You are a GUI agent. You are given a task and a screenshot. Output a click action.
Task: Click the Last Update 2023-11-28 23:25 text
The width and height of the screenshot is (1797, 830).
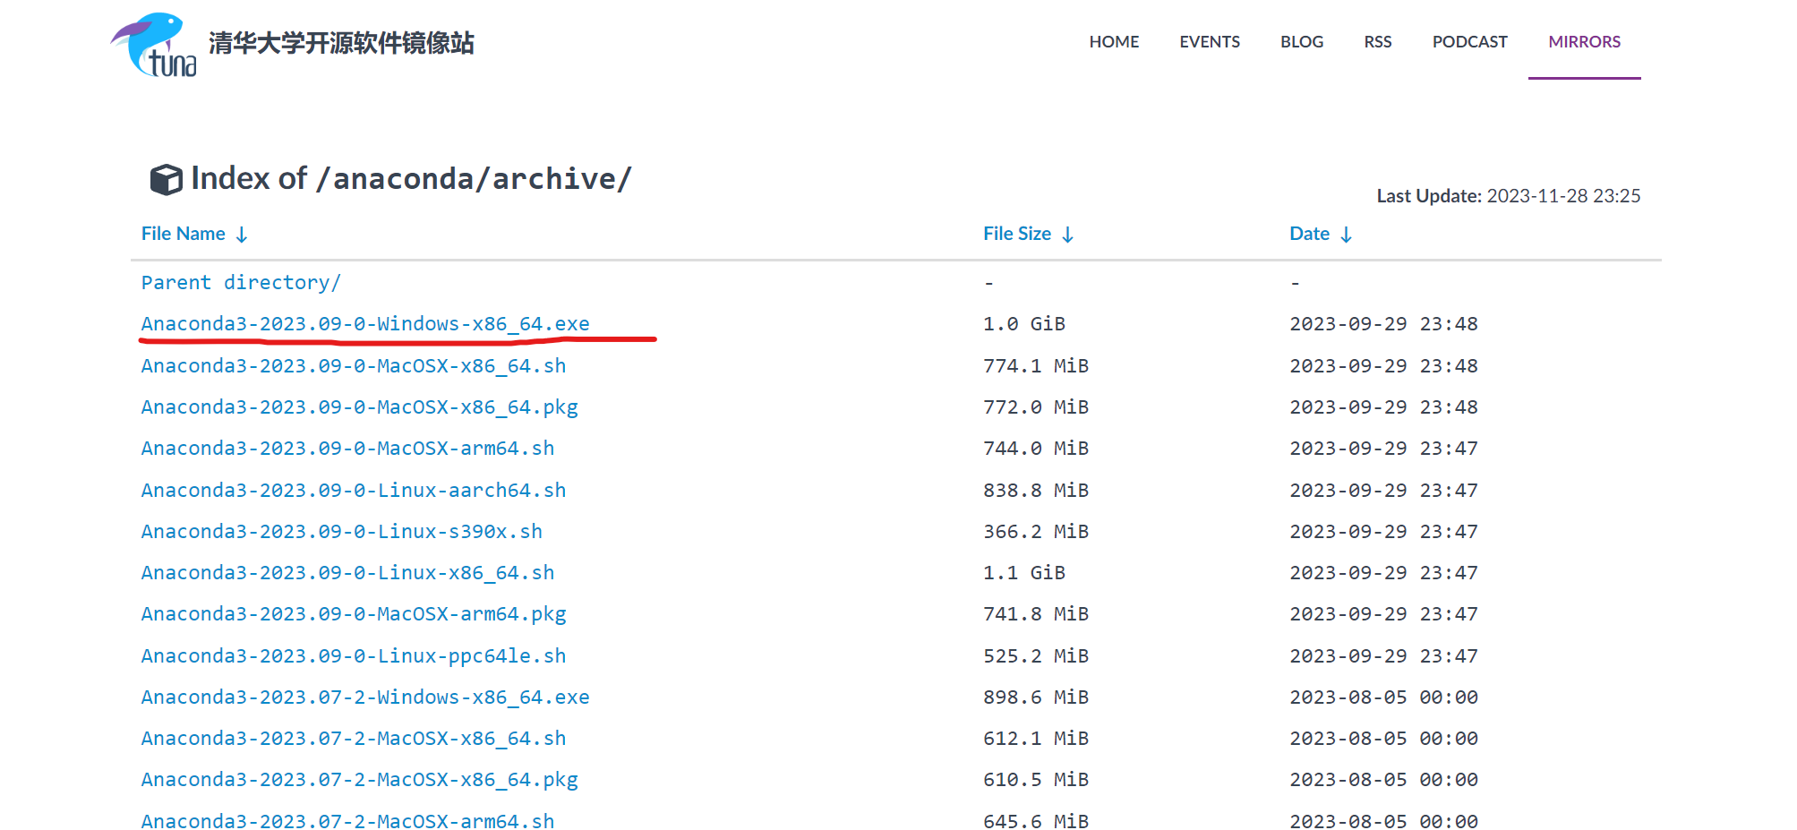[1509, 196]
